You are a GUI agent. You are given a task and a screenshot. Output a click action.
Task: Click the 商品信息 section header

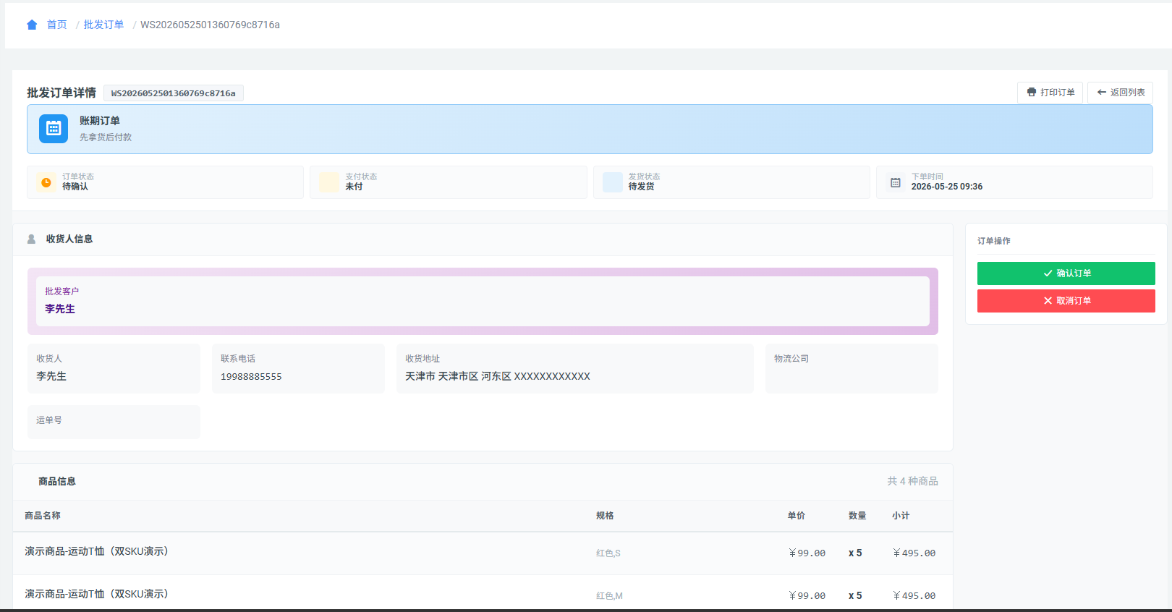coord(57,481)
